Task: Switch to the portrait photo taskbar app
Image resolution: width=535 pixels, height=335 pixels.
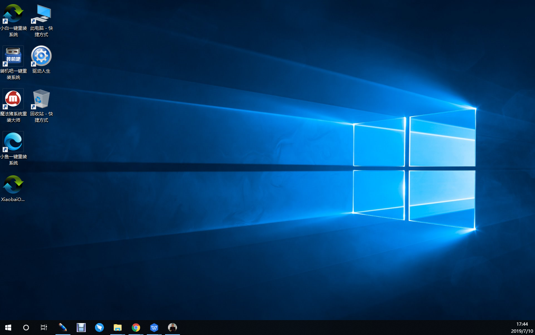Action: 172,328
